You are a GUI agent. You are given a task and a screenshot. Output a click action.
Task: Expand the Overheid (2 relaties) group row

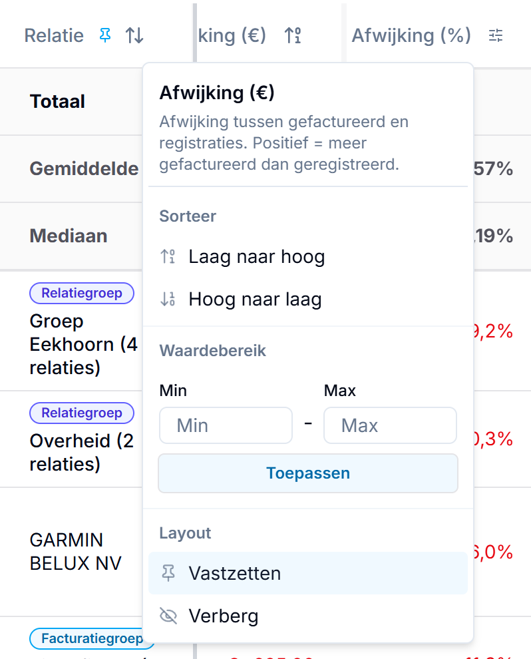click(82, 452)
